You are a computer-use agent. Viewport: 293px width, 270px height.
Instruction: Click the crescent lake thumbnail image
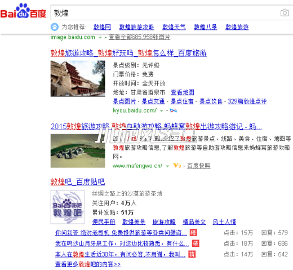(78, 151)
